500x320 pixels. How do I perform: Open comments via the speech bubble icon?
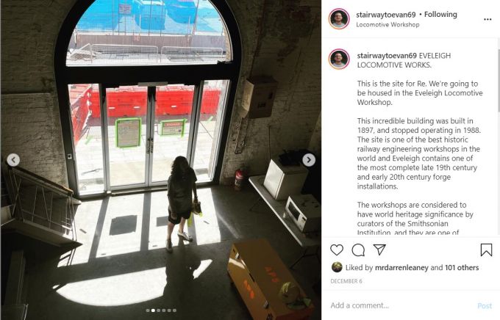[358, 250]
